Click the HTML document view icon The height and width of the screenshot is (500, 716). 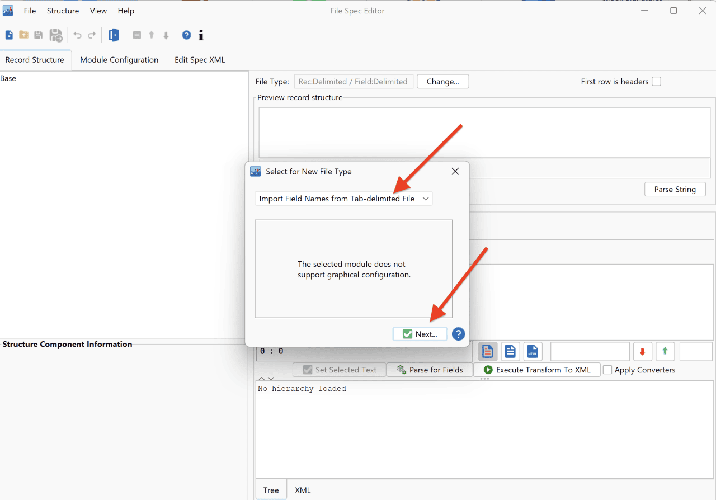533,352
